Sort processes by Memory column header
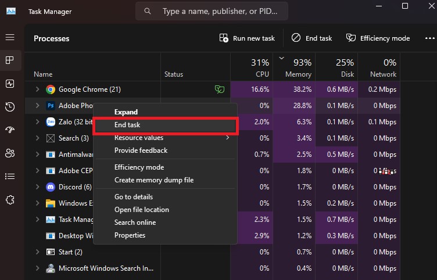 point(294,67)
